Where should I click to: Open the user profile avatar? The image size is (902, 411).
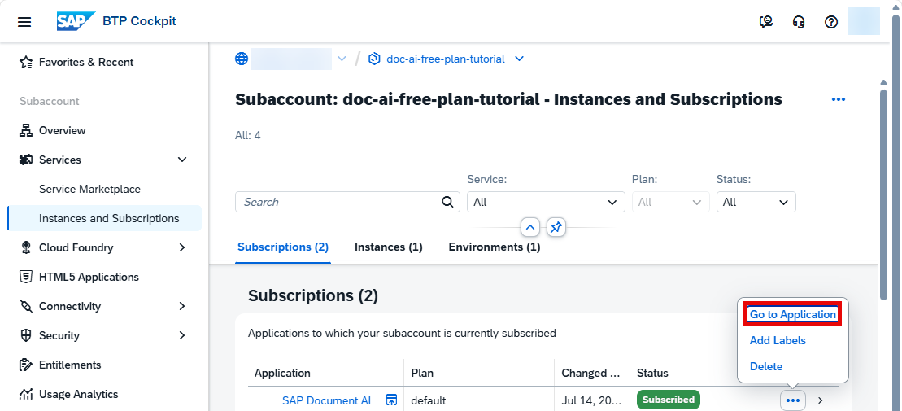click(864, 22)
